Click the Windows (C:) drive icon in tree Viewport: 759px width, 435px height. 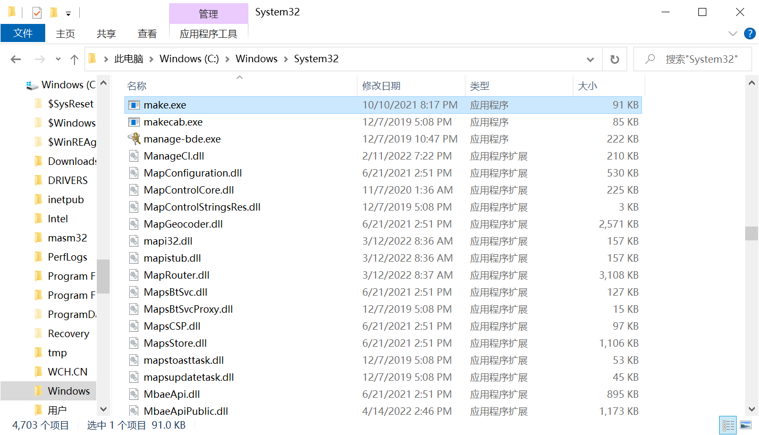[32, 85]
